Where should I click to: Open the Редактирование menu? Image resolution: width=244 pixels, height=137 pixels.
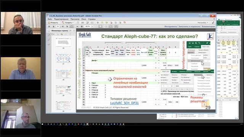point(61,19)
